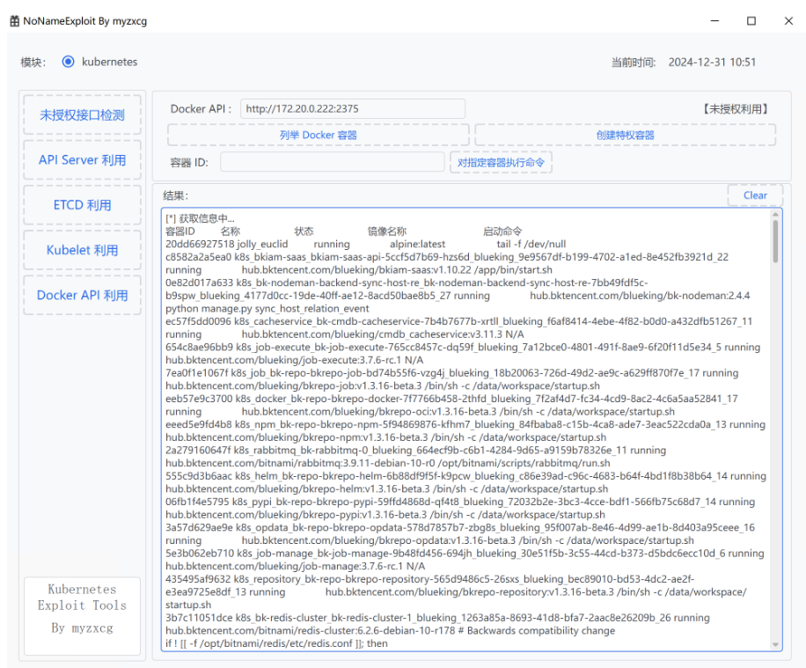Click container ID 06fb1f4e5795 in results
806x668 pixels.
click(x=197, y=502)
